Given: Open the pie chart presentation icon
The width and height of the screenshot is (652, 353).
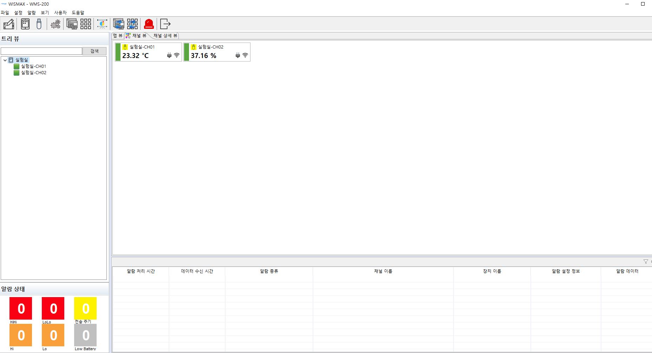Looking at the screenshot, I should [102, 24].
